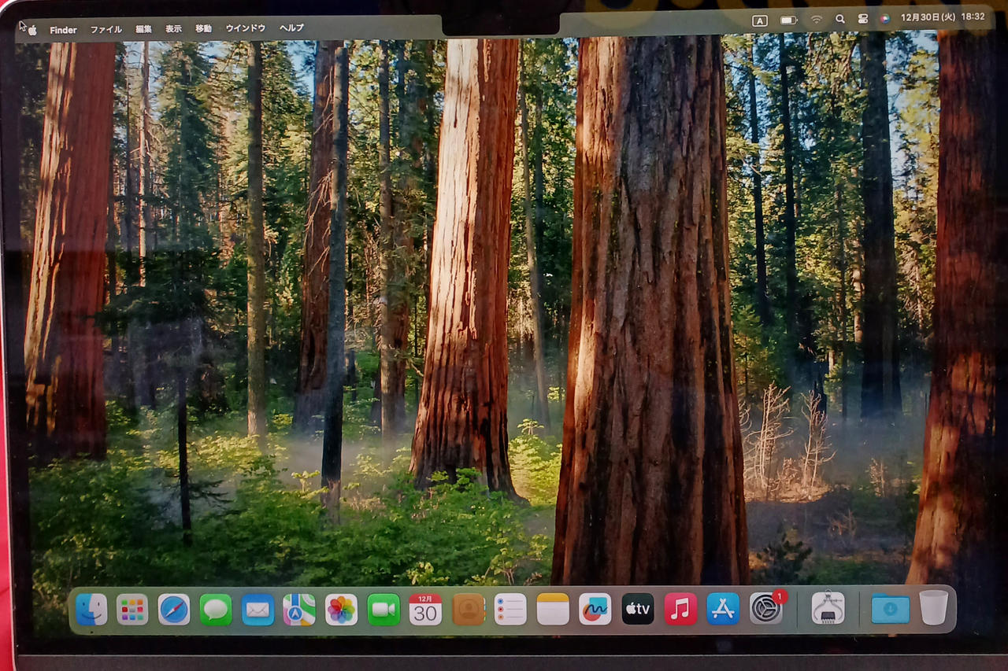This screenshot has width=1008, height=671.
Task: Open Safari from the Dock
Action: click(x=173, y=610)
